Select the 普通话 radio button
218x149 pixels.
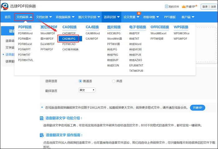coord(80,81)
